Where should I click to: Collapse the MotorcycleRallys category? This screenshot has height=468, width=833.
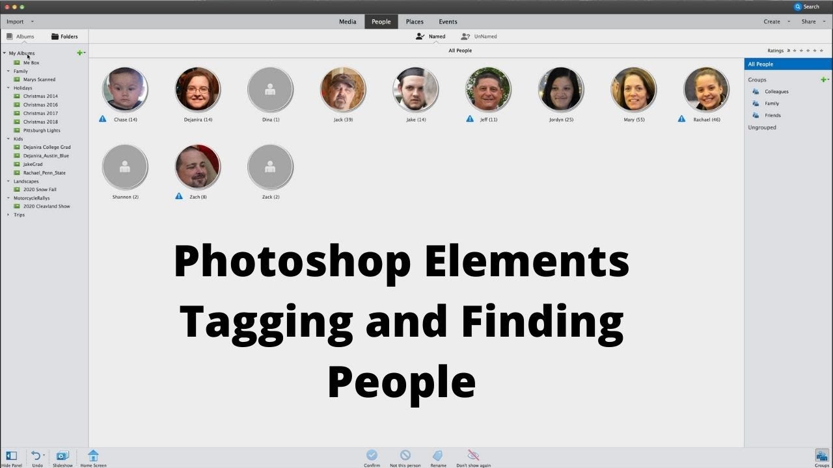[x=8, y=198]
